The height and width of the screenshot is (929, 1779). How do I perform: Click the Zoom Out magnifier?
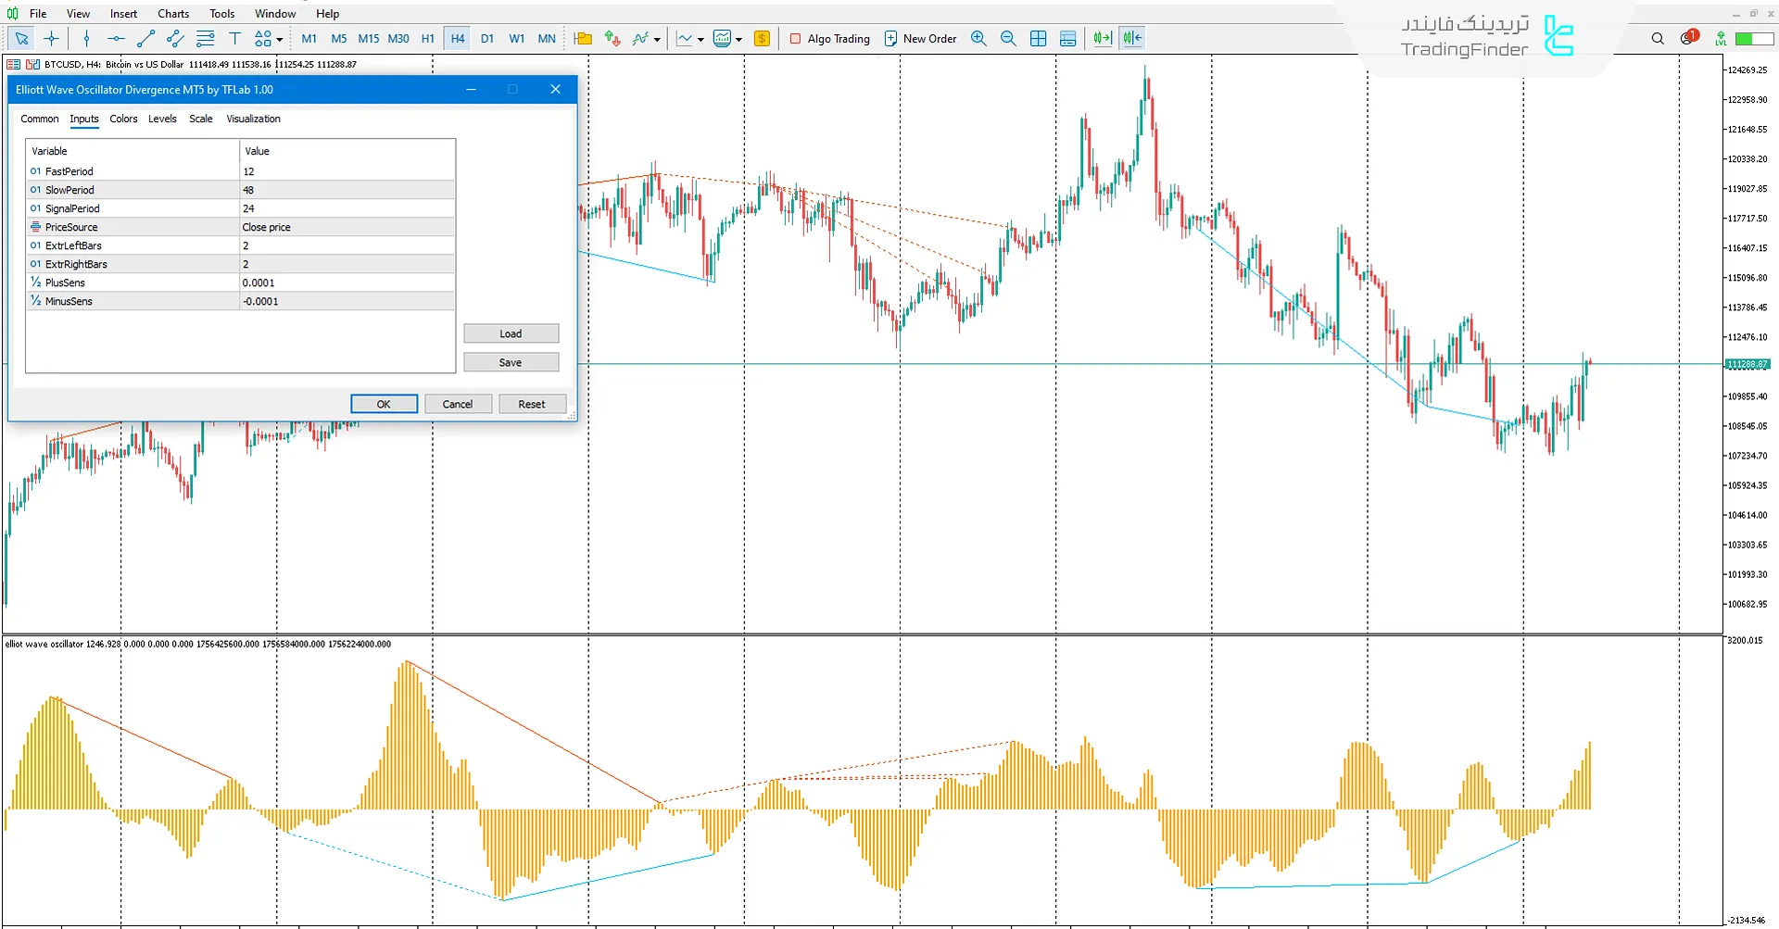[1009, 39]
